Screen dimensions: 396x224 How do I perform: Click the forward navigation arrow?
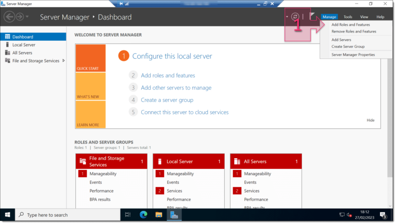pos(20,17)
